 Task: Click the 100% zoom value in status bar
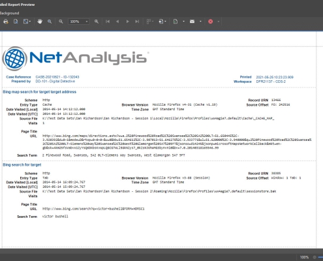(304, 257)
